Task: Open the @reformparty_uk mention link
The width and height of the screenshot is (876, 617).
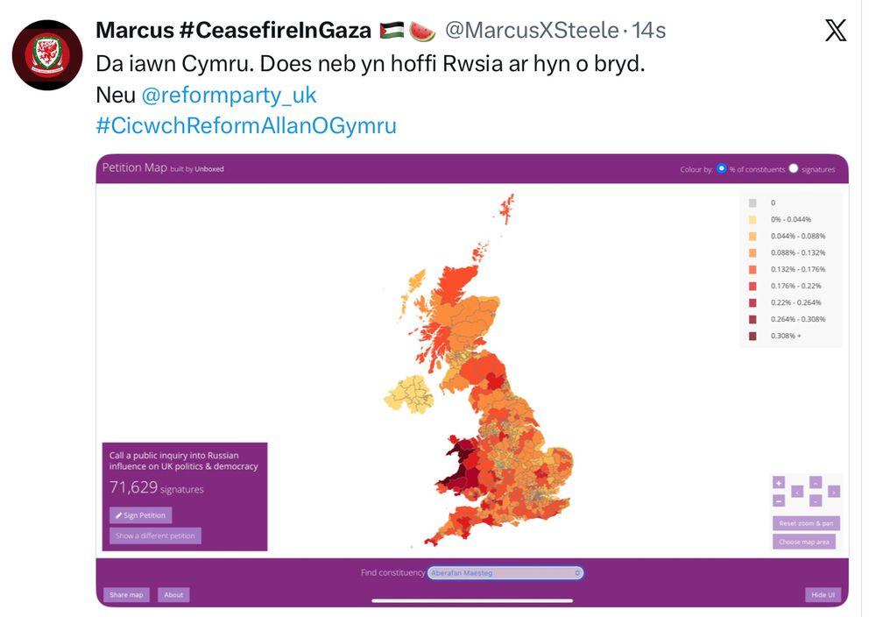Action: tap(229, 95)
